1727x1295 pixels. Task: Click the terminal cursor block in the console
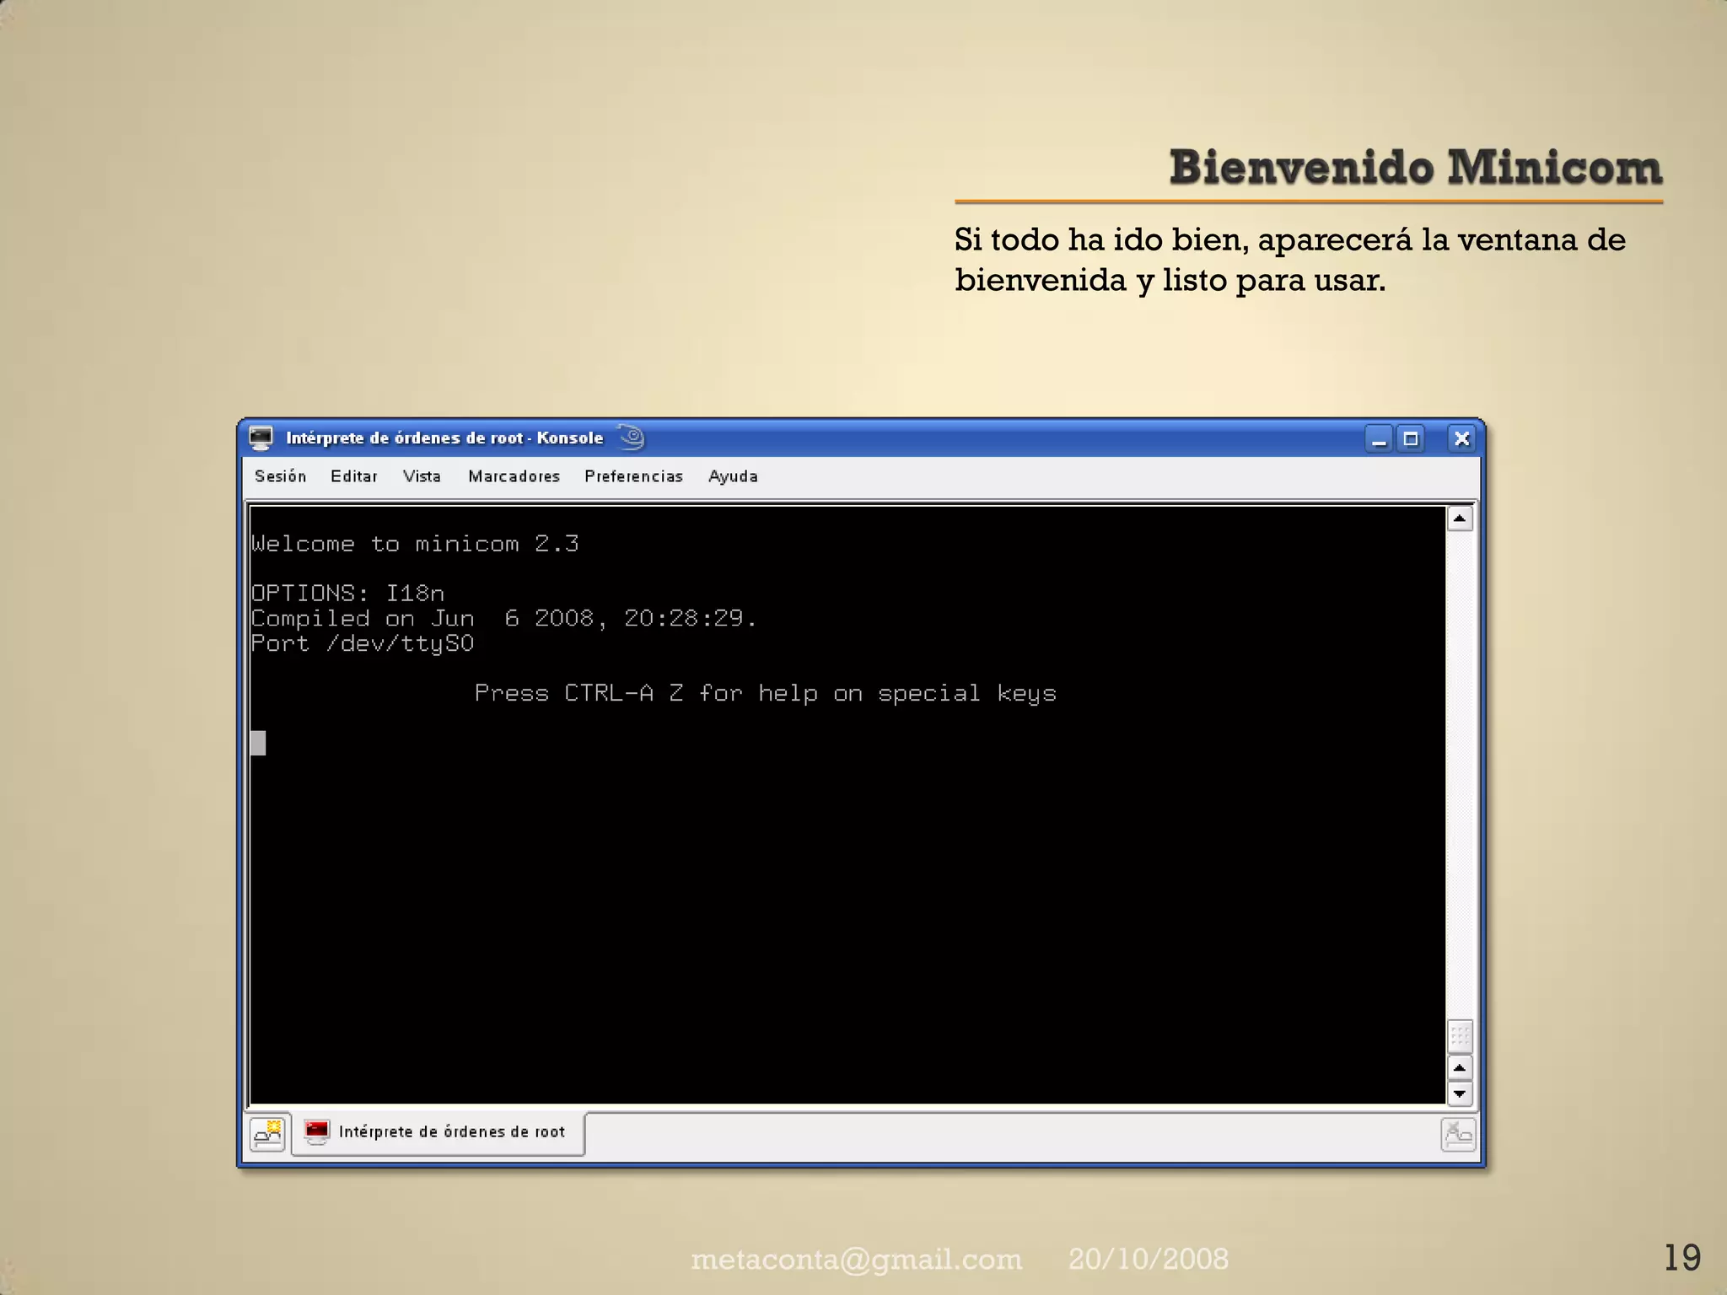click(x=259, y=743)
